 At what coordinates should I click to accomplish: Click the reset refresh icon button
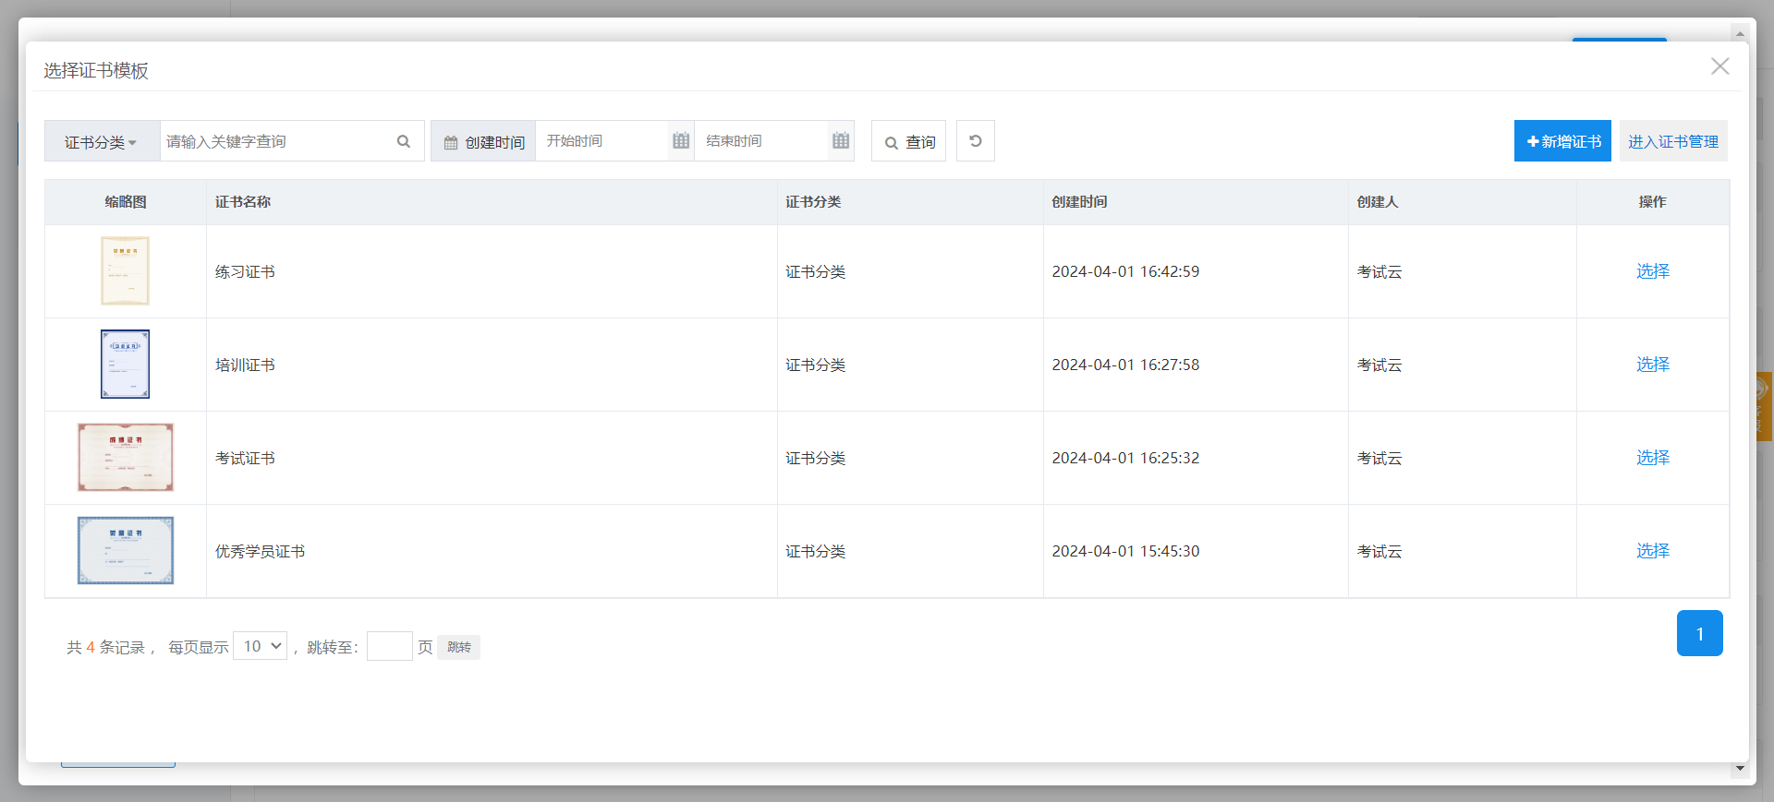coord(975,141)
